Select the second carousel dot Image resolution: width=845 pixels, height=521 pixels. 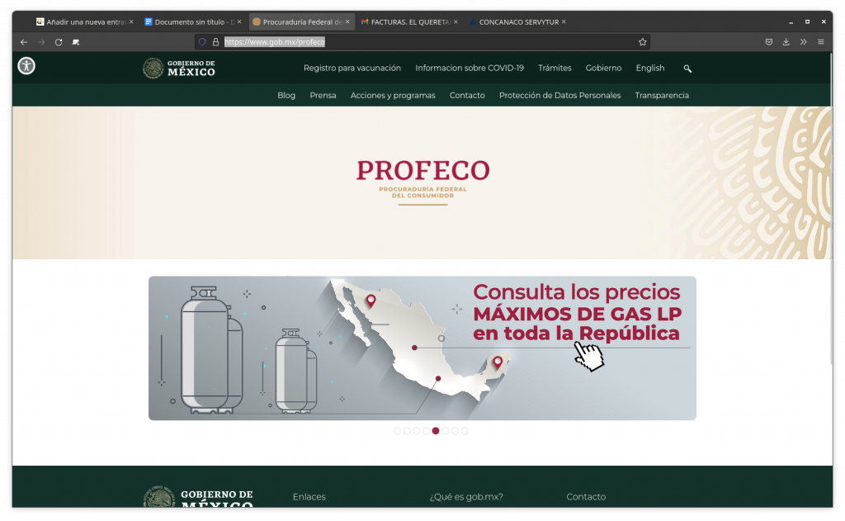pyautogui.click(x=407, y=431)
